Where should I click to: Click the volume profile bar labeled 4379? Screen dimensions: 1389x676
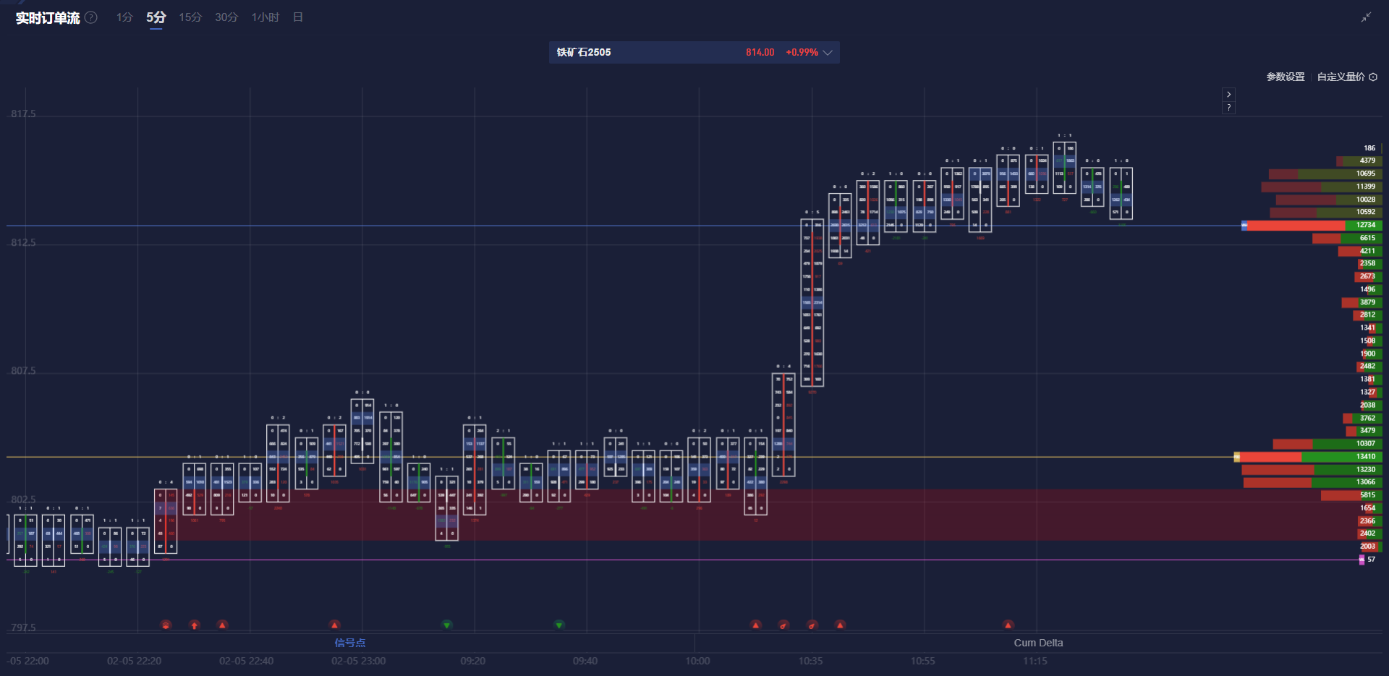[1359, 161]
